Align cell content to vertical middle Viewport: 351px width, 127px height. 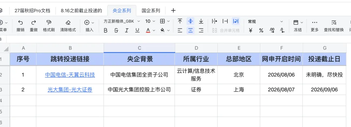click(x=190, y=21)
